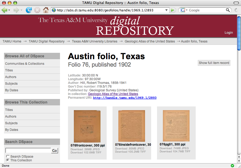Reload the page with the refresh icon
The image size is (241, 168).
[29, 10]
